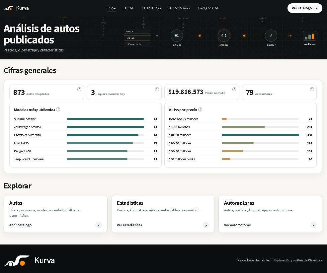Open Automotoras in the navigation bar
The height and width of the screenshot is (273, 327).
[179, 8]
